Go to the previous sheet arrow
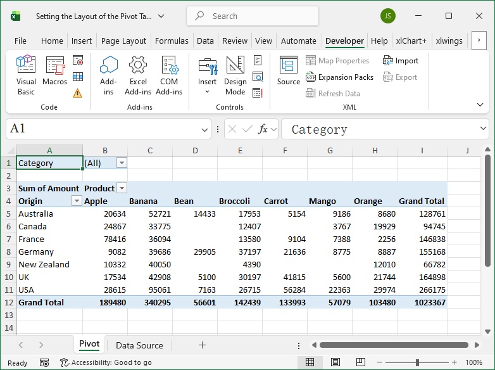Screen dimensions: 495x370 [x=21, y=345]
